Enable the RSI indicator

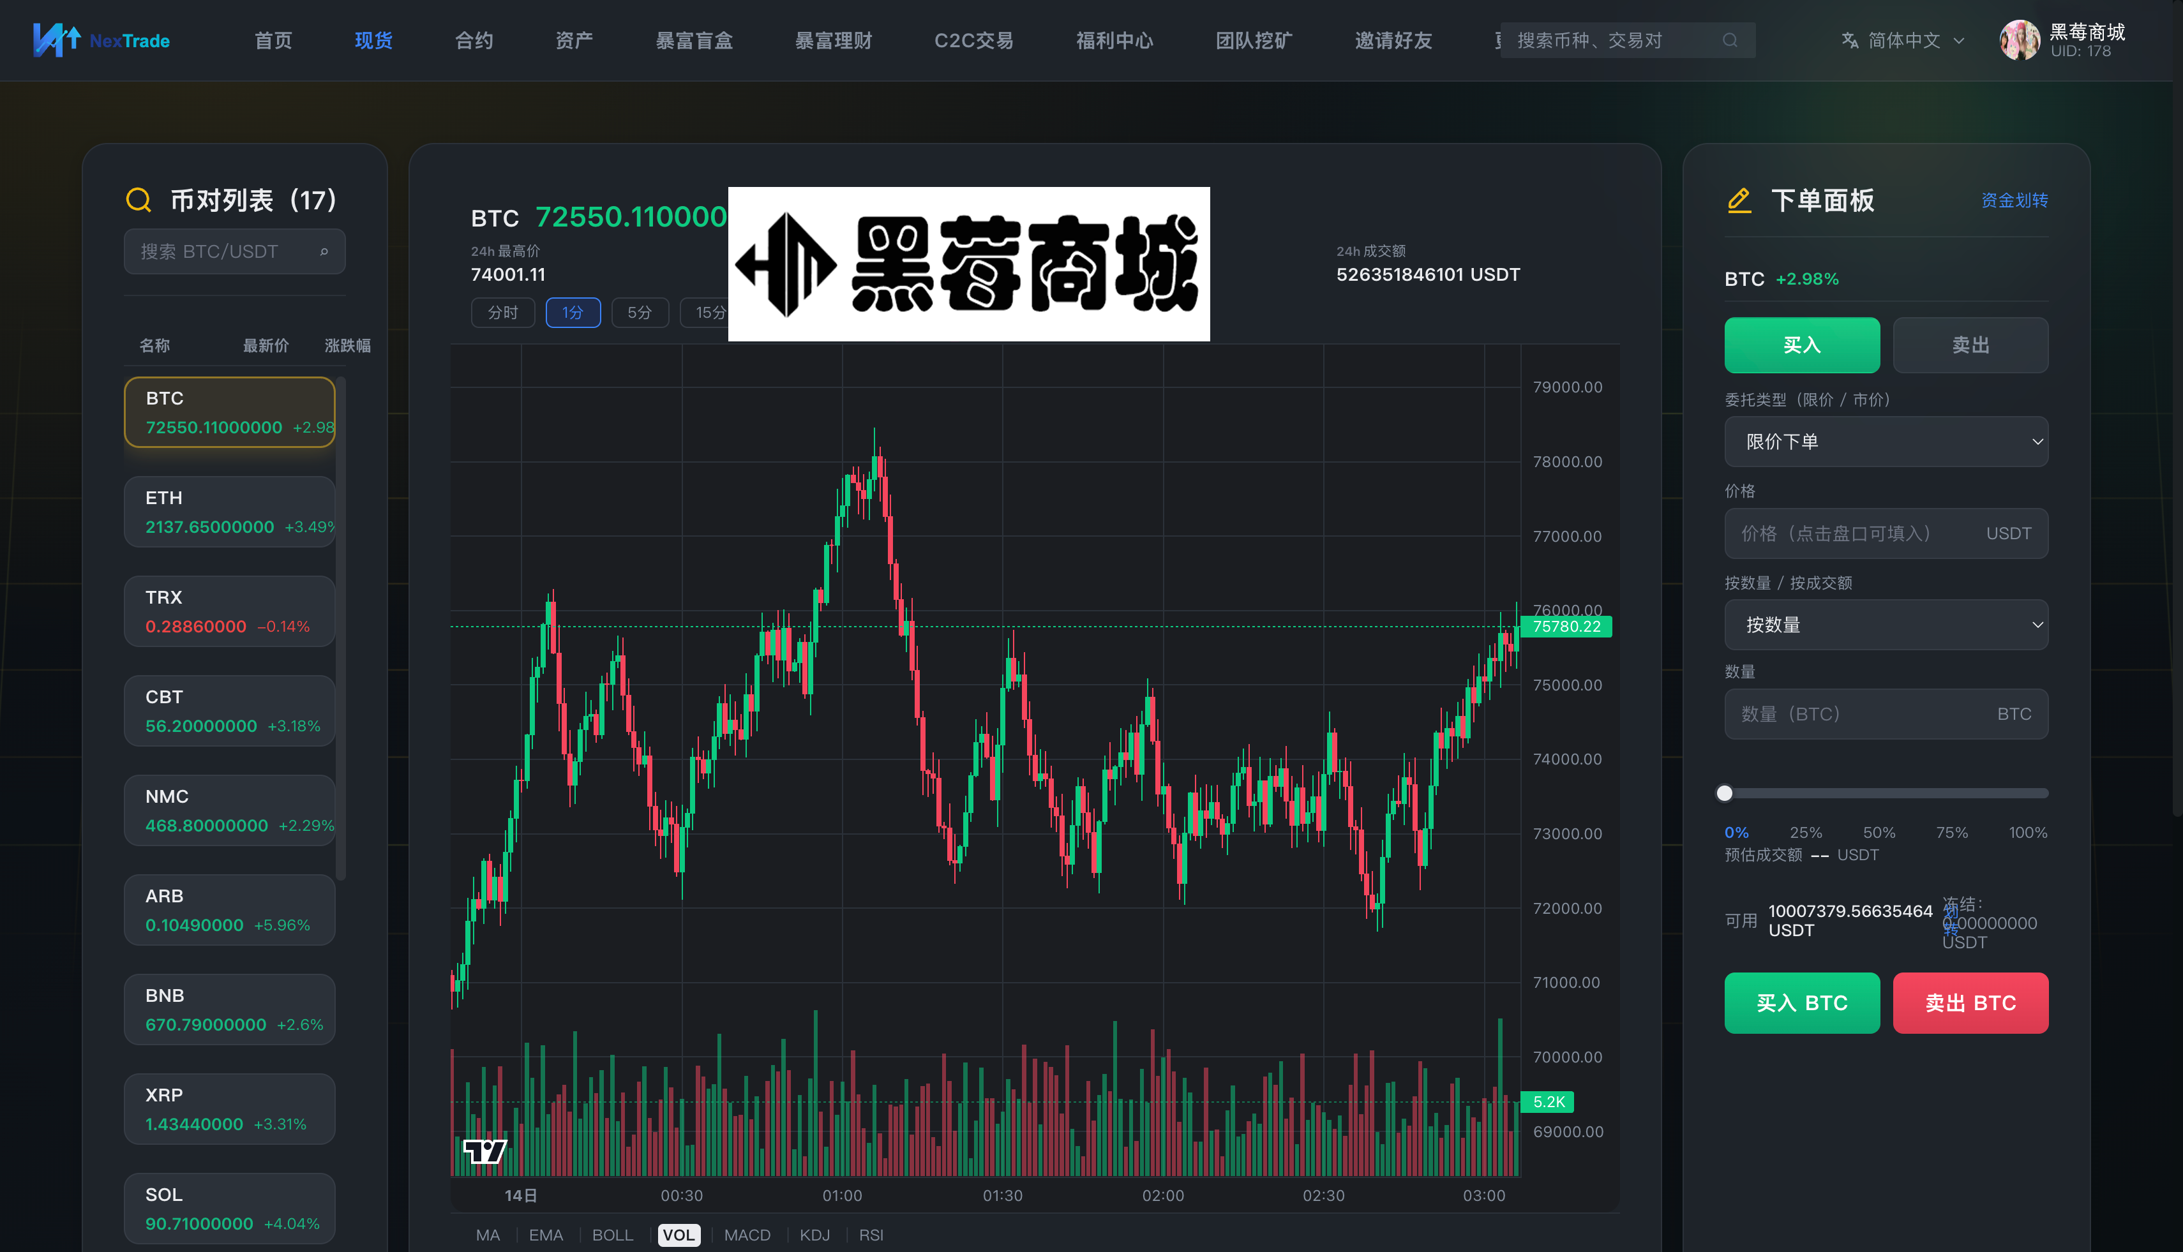[x=871, y=1235]
